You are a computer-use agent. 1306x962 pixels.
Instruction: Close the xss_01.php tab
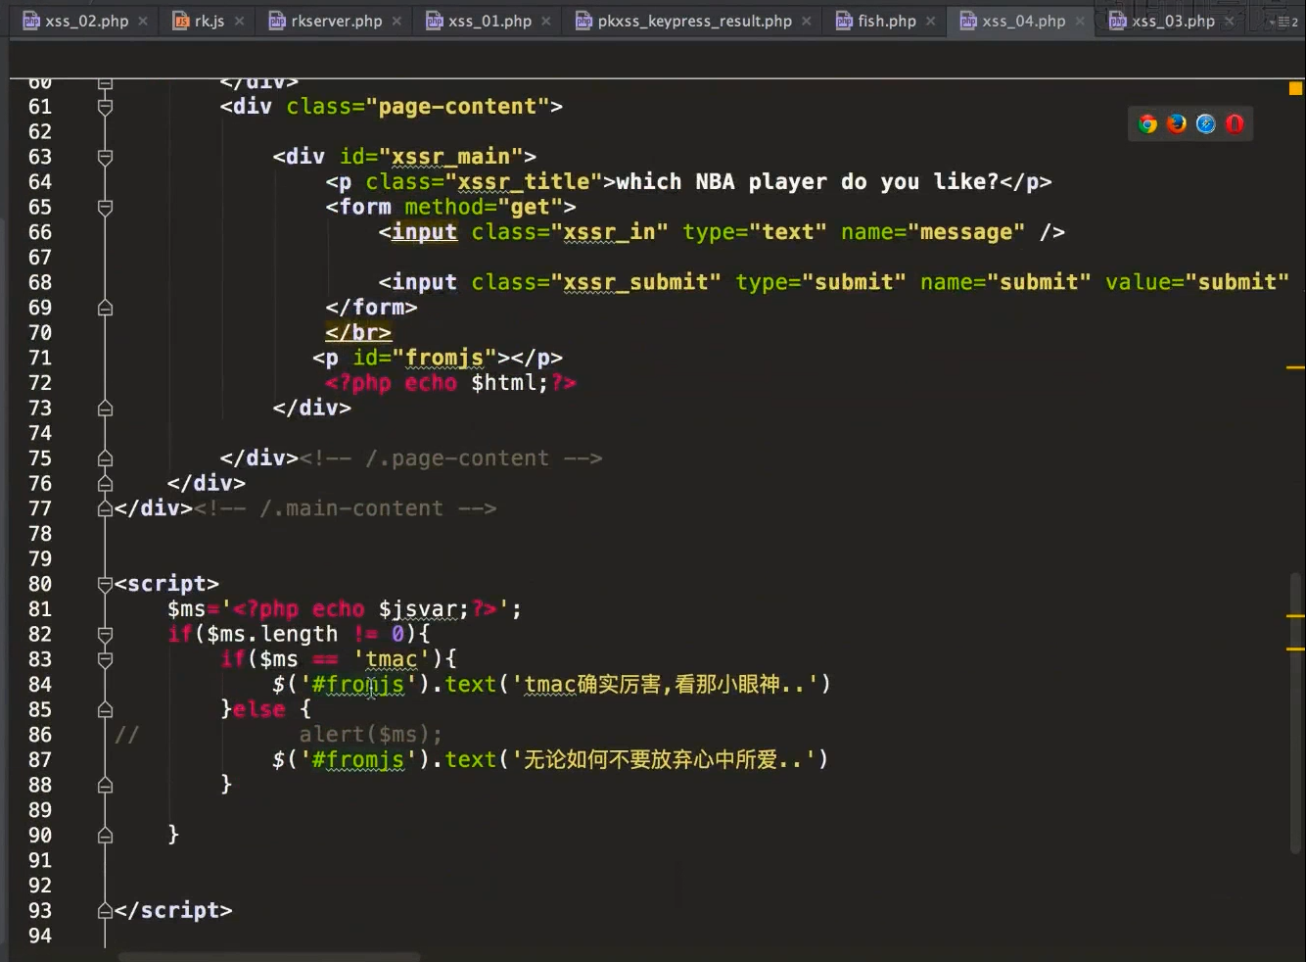pyautogui.click(x=545, y=21)
